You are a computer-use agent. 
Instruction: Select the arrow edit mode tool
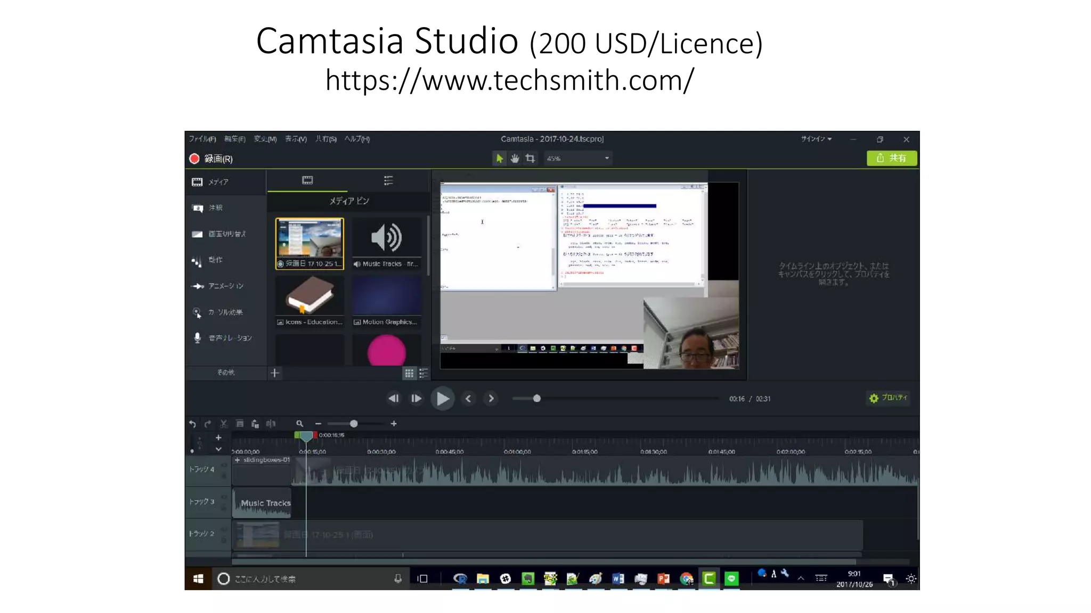coord(499,158)
